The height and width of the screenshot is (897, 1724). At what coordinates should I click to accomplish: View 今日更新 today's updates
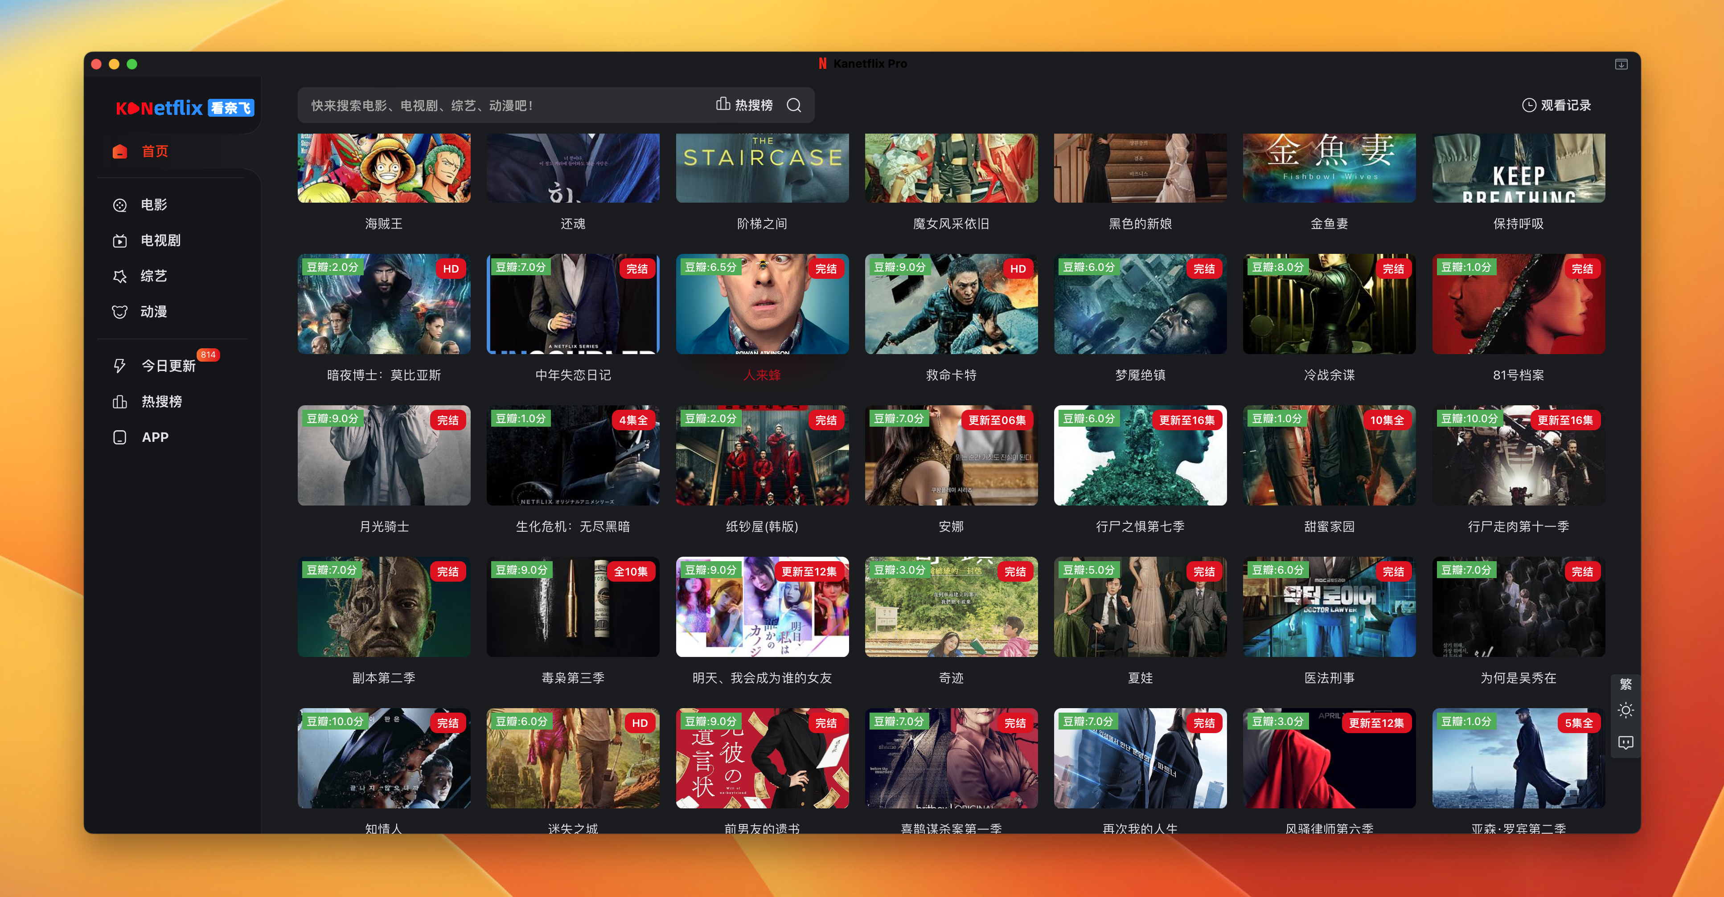[167, 366]
